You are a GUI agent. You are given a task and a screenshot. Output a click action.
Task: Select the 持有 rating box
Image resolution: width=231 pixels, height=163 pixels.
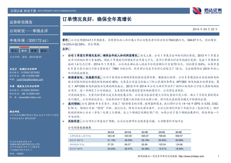(x=34, y=51)
